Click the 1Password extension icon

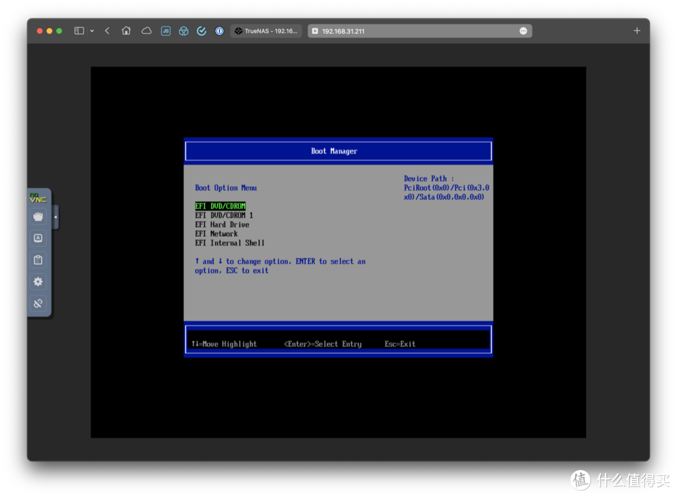[219, 31]
